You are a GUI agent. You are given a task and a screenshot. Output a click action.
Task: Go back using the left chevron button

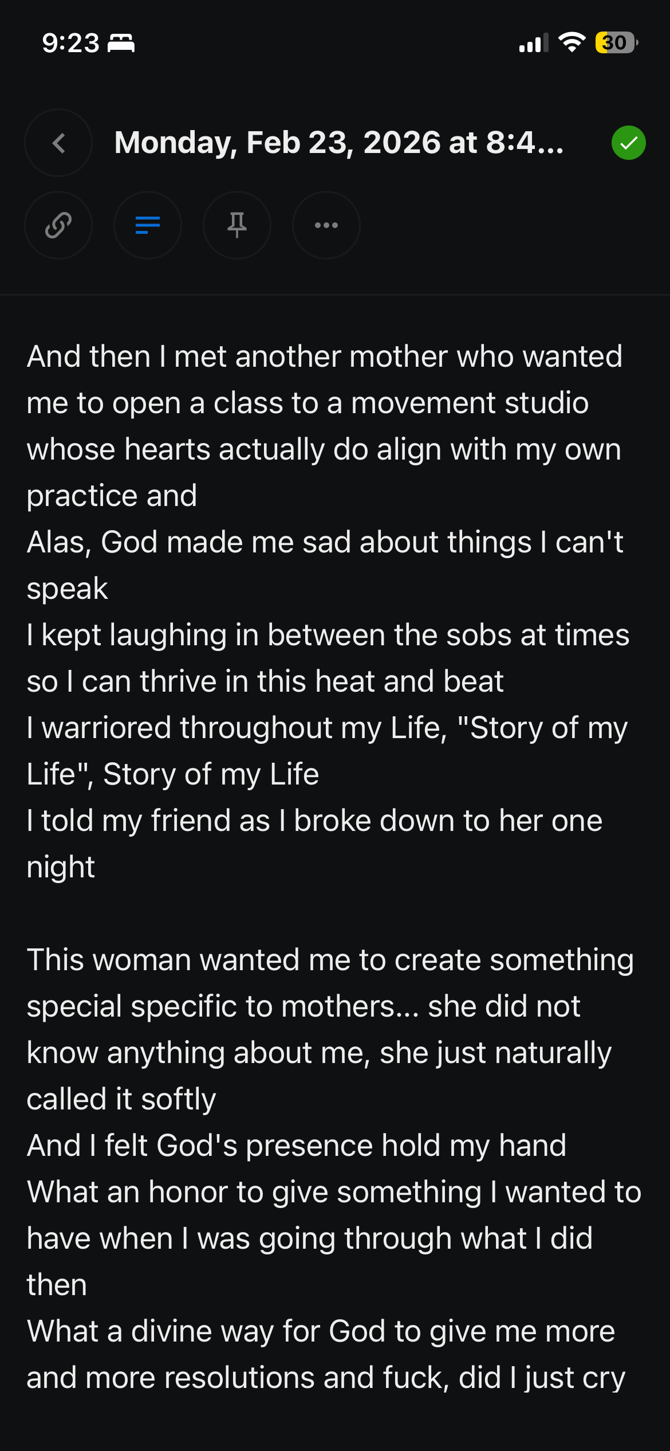(x=58, y=143)
